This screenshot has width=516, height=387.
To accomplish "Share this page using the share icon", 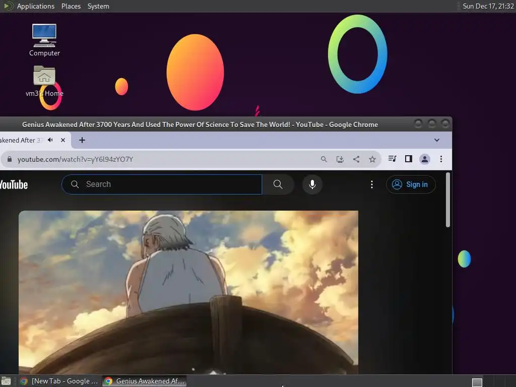I will coord(356,159).
